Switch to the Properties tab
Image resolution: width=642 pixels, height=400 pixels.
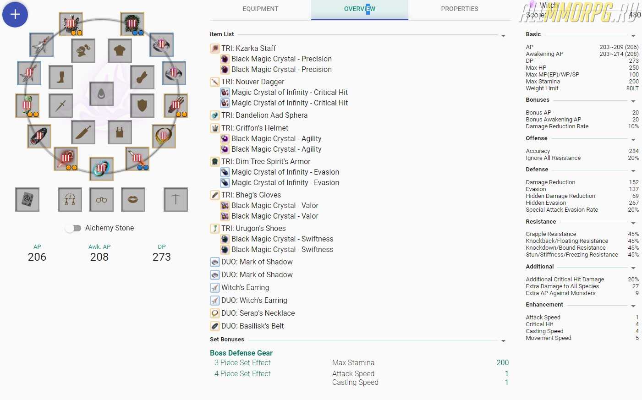(x=460, y=9)
